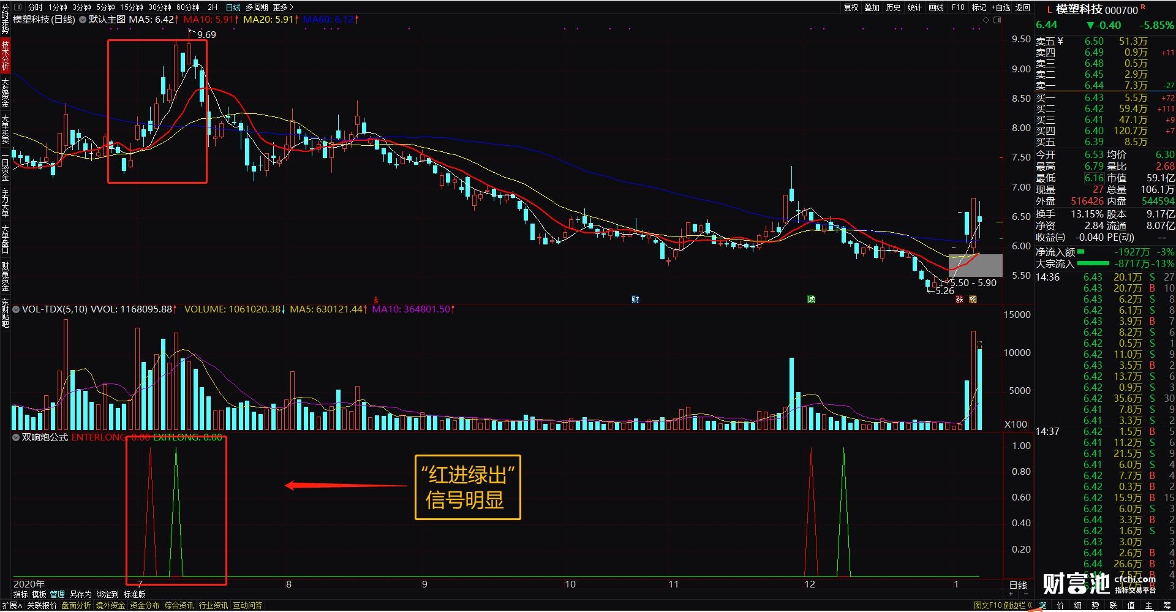This screenshot has height=612, width=1176.
Task: Click the red L badge beside 模塑科技
Action: coord(1049,10)
